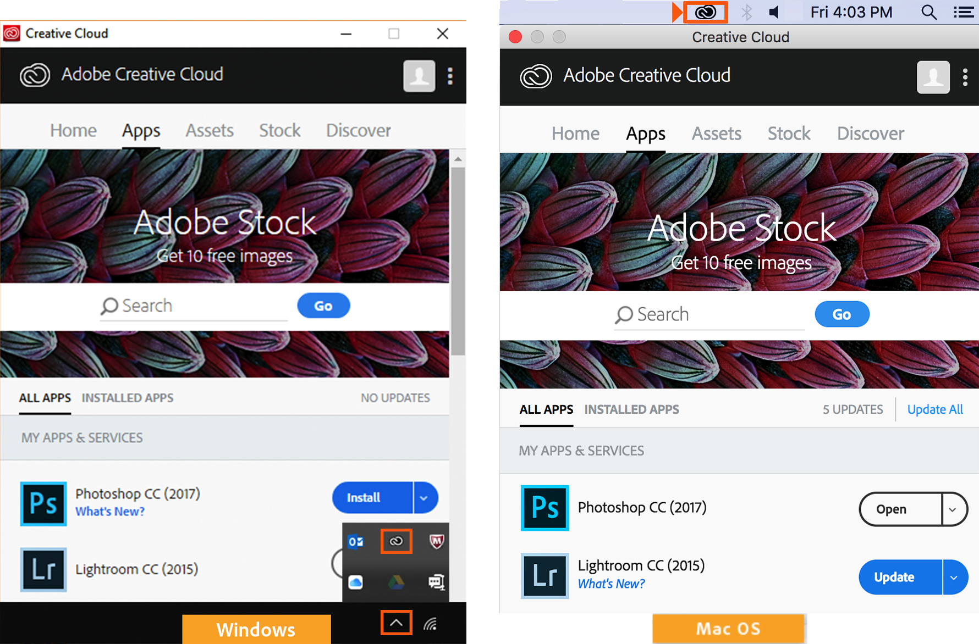Click the Adobe Stock search field in Windows window

[x=194, y=306]
